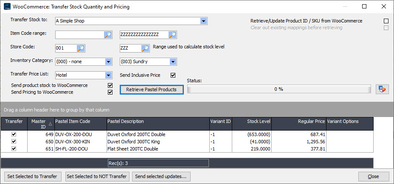Screen dimensions: 394x184
Task: Click Set Selected to NOT Transfer button
Action: coord(97,176)
